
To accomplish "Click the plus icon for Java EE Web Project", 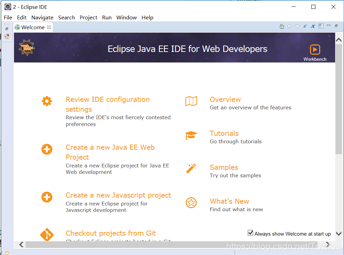I will point(47,149).
